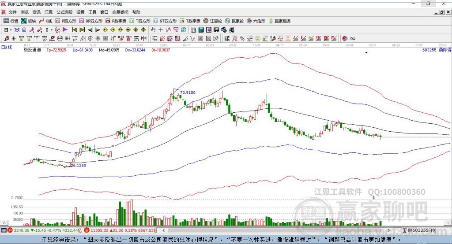
Task: Select the parallel lines channel tool
Action: tap(215, 38)
